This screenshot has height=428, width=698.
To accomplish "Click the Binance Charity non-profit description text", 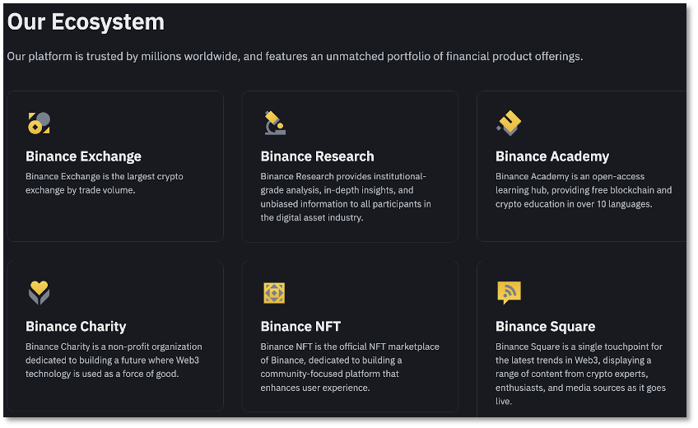I will pos(114,360).
